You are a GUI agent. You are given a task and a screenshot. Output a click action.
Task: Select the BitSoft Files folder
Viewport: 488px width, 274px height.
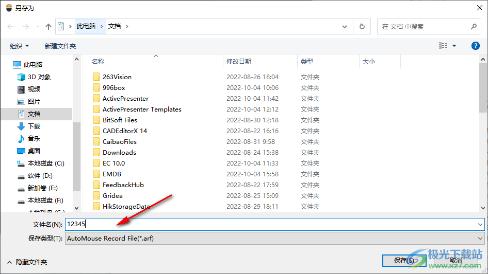tap(120, 120)
